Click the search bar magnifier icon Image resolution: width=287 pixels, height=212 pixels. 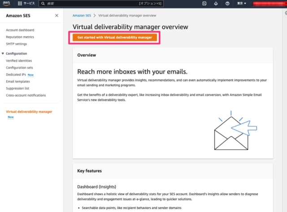point(43,4)
